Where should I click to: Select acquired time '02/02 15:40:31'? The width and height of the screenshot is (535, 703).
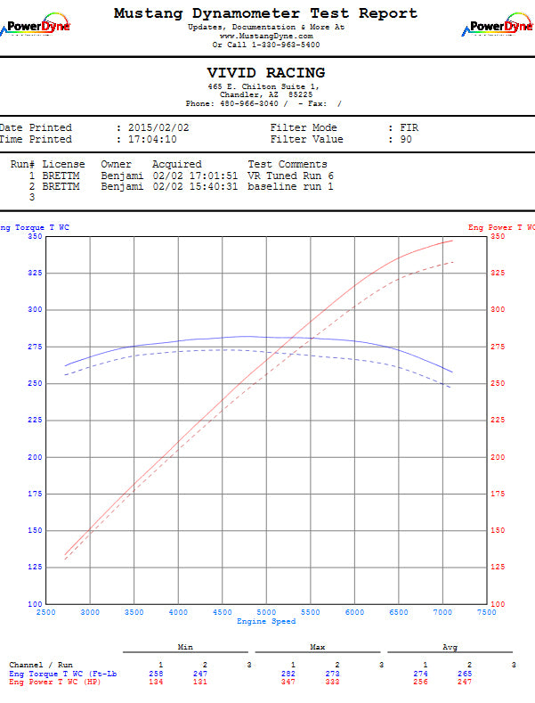pyautogui.click(x=195, y=186)
